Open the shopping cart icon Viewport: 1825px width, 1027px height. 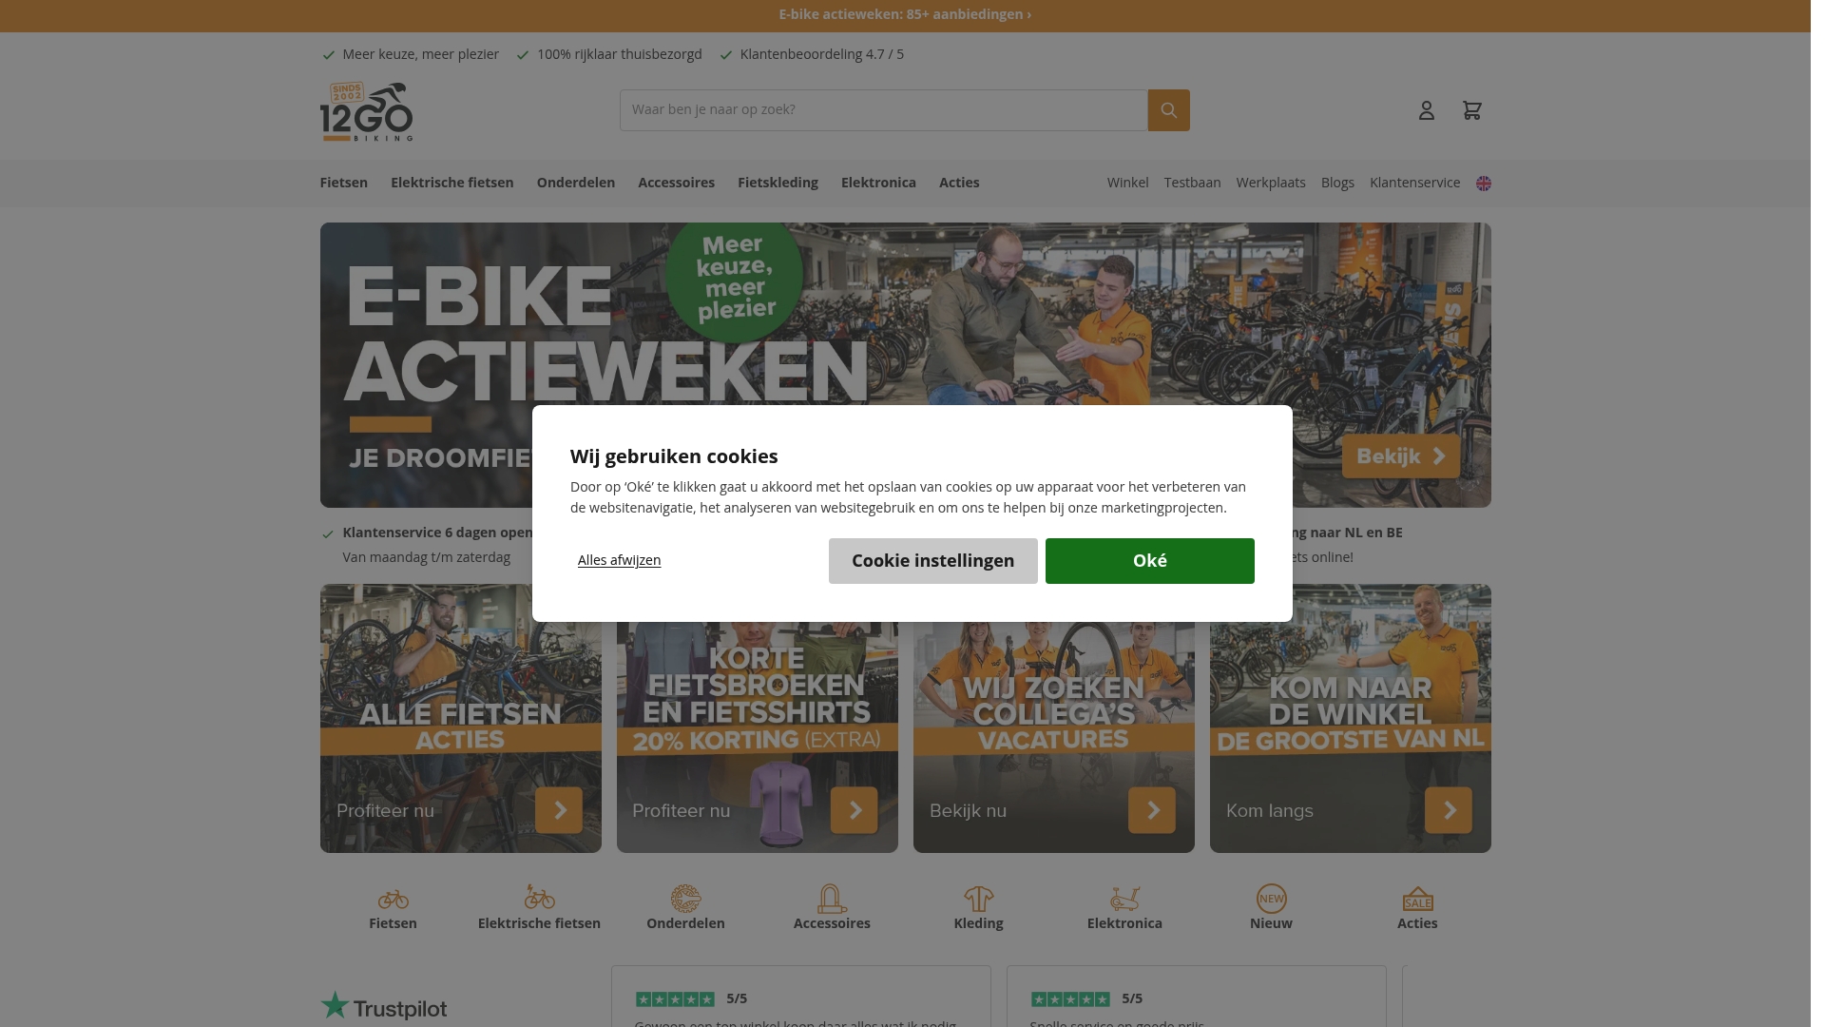[1471, 110]
